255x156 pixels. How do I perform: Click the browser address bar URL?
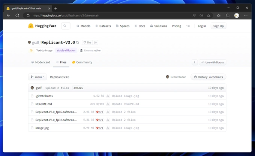[x=66, y=15]
